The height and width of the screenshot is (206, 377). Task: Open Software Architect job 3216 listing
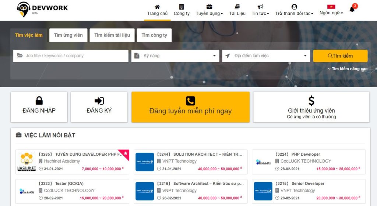(x=200, y=184)
